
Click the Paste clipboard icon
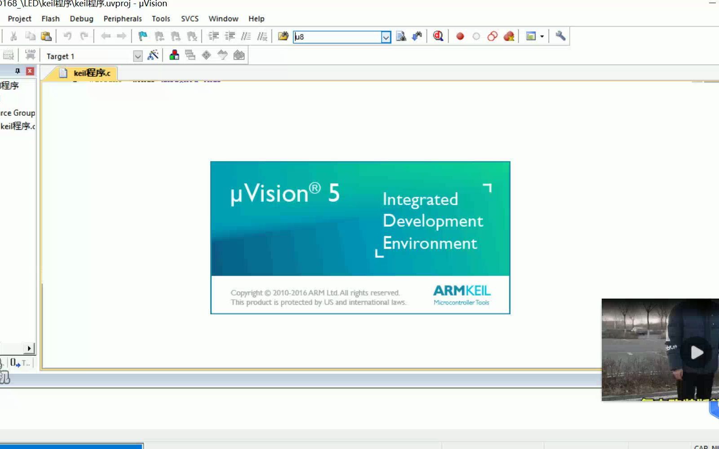(46, 36)
